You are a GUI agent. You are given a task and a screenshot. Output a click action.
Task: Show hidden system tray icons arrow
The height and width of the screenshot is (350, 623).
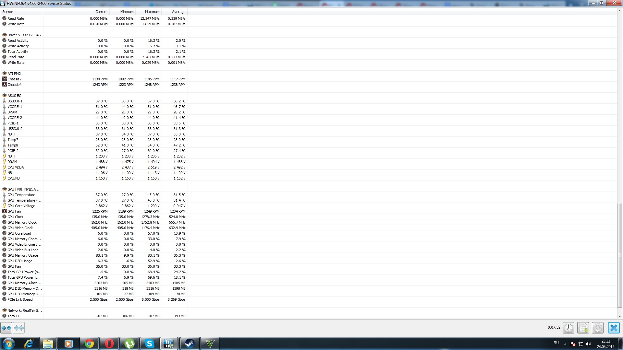click(x=565, y=344)
